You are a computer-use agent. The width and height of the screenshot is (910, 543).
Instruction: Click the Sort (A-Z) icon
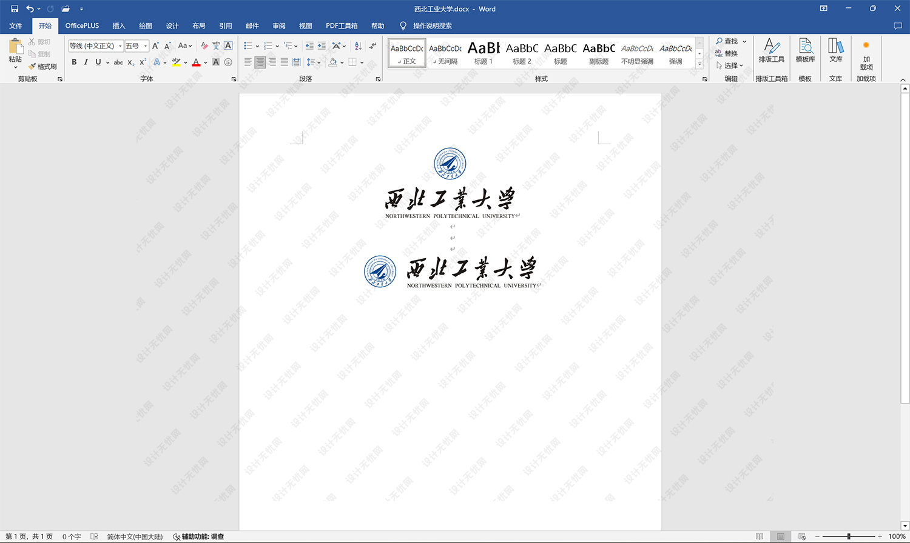pyautogui.click(x=358, y=45)
